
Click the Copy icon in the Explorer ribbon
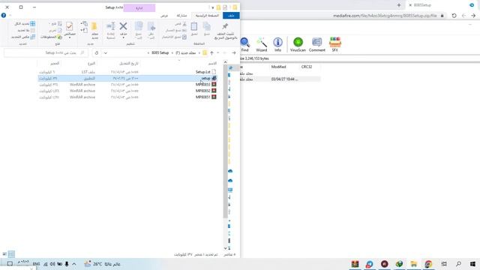click(207, 27)
